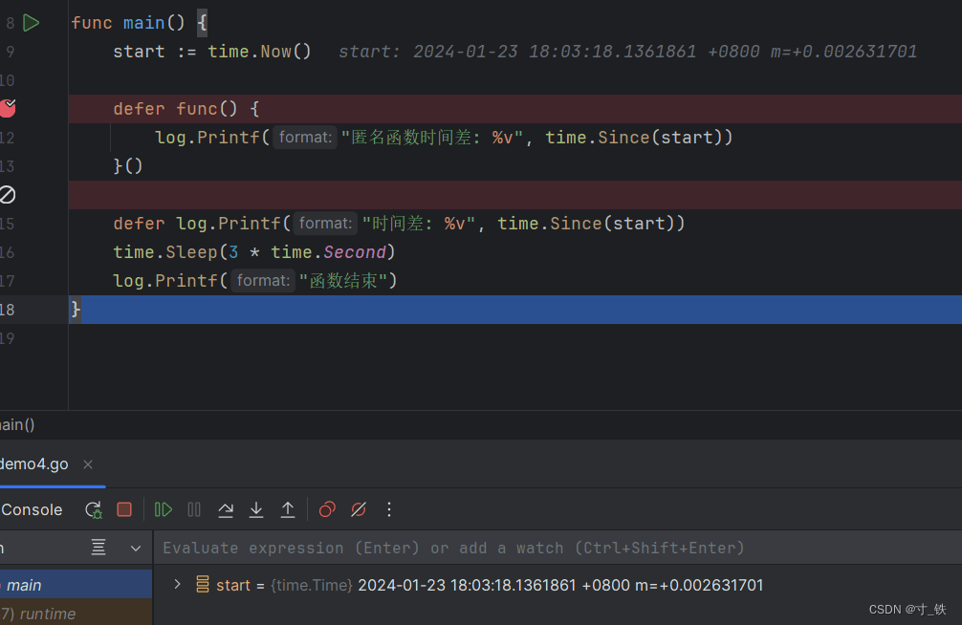
Task: Switch to the Console tab
Action: (32, 510)
